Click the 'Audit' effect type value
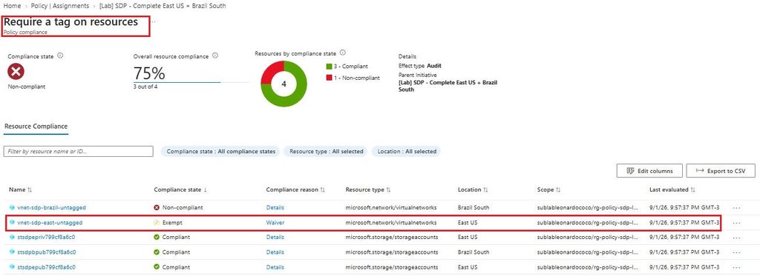The width and height of the screenshot is (760, 276). [434, 66]
